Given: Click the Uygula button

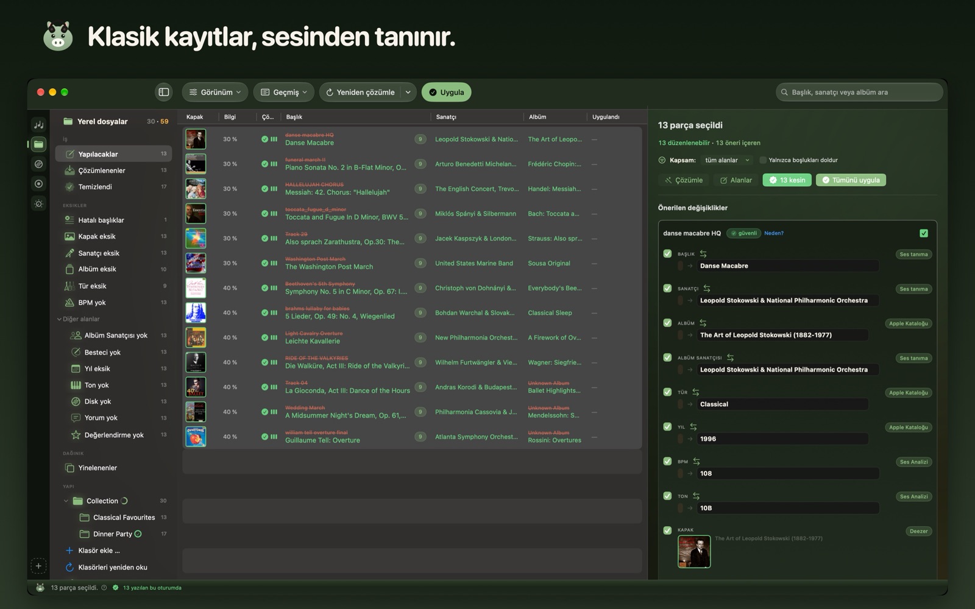Looking at the screenshot, I should (x=446, y=92).
